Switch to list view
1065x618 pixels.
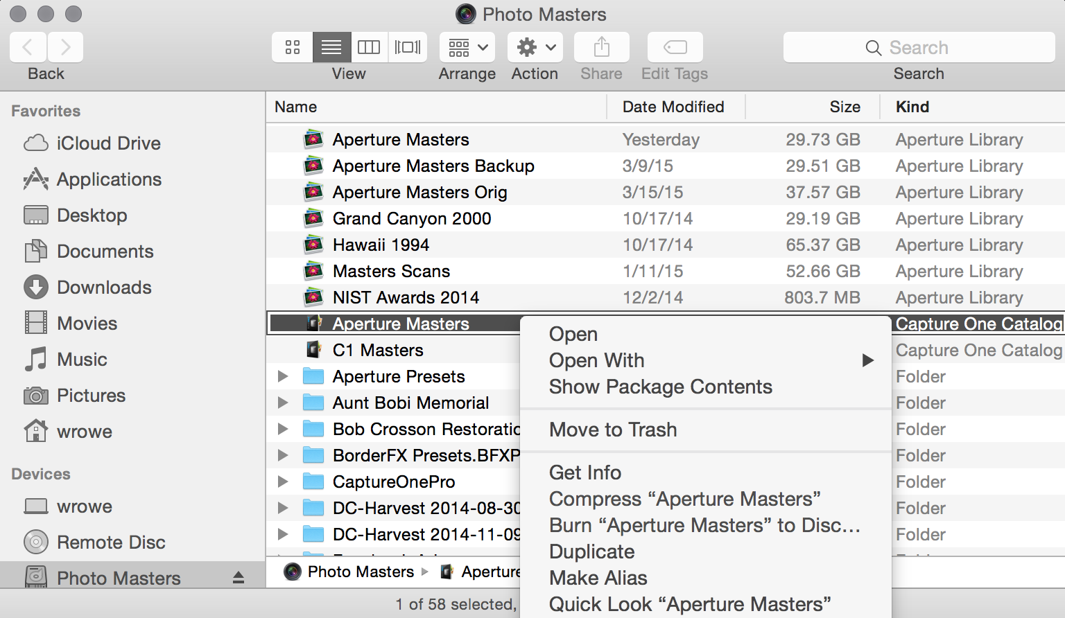point(331,47)
